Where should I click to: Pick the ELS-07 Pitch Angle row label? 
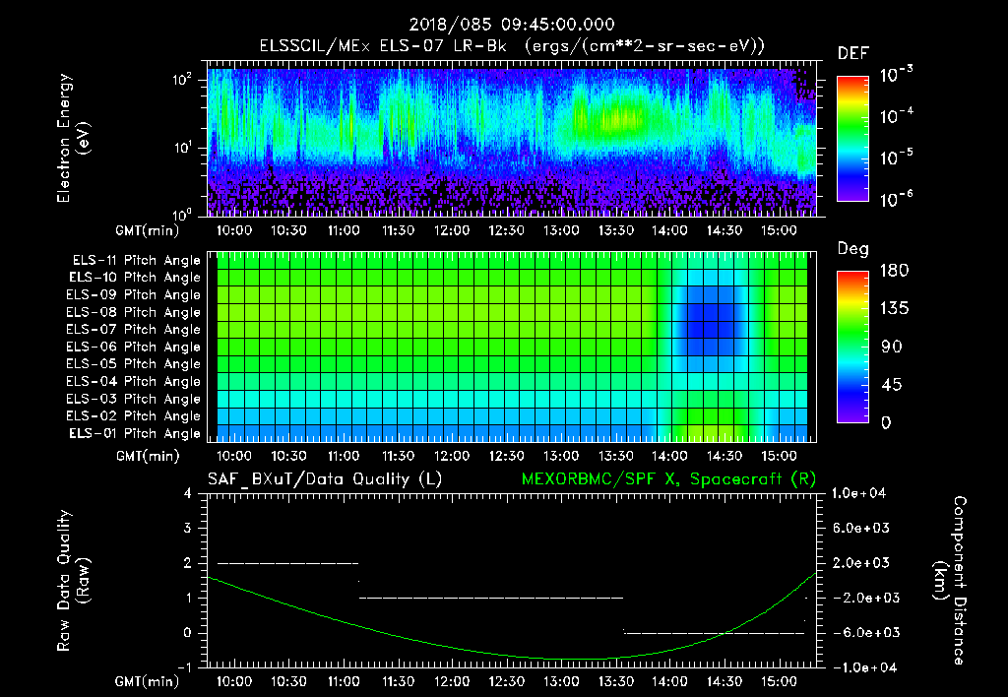(x=134, y=329)
